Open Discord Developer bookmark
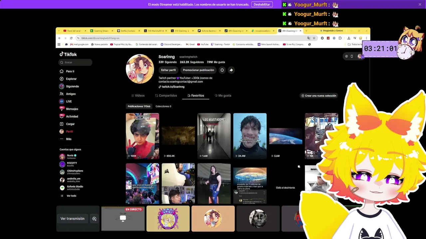The height and width of the screenshot is (239, 426). click(171, 44)
